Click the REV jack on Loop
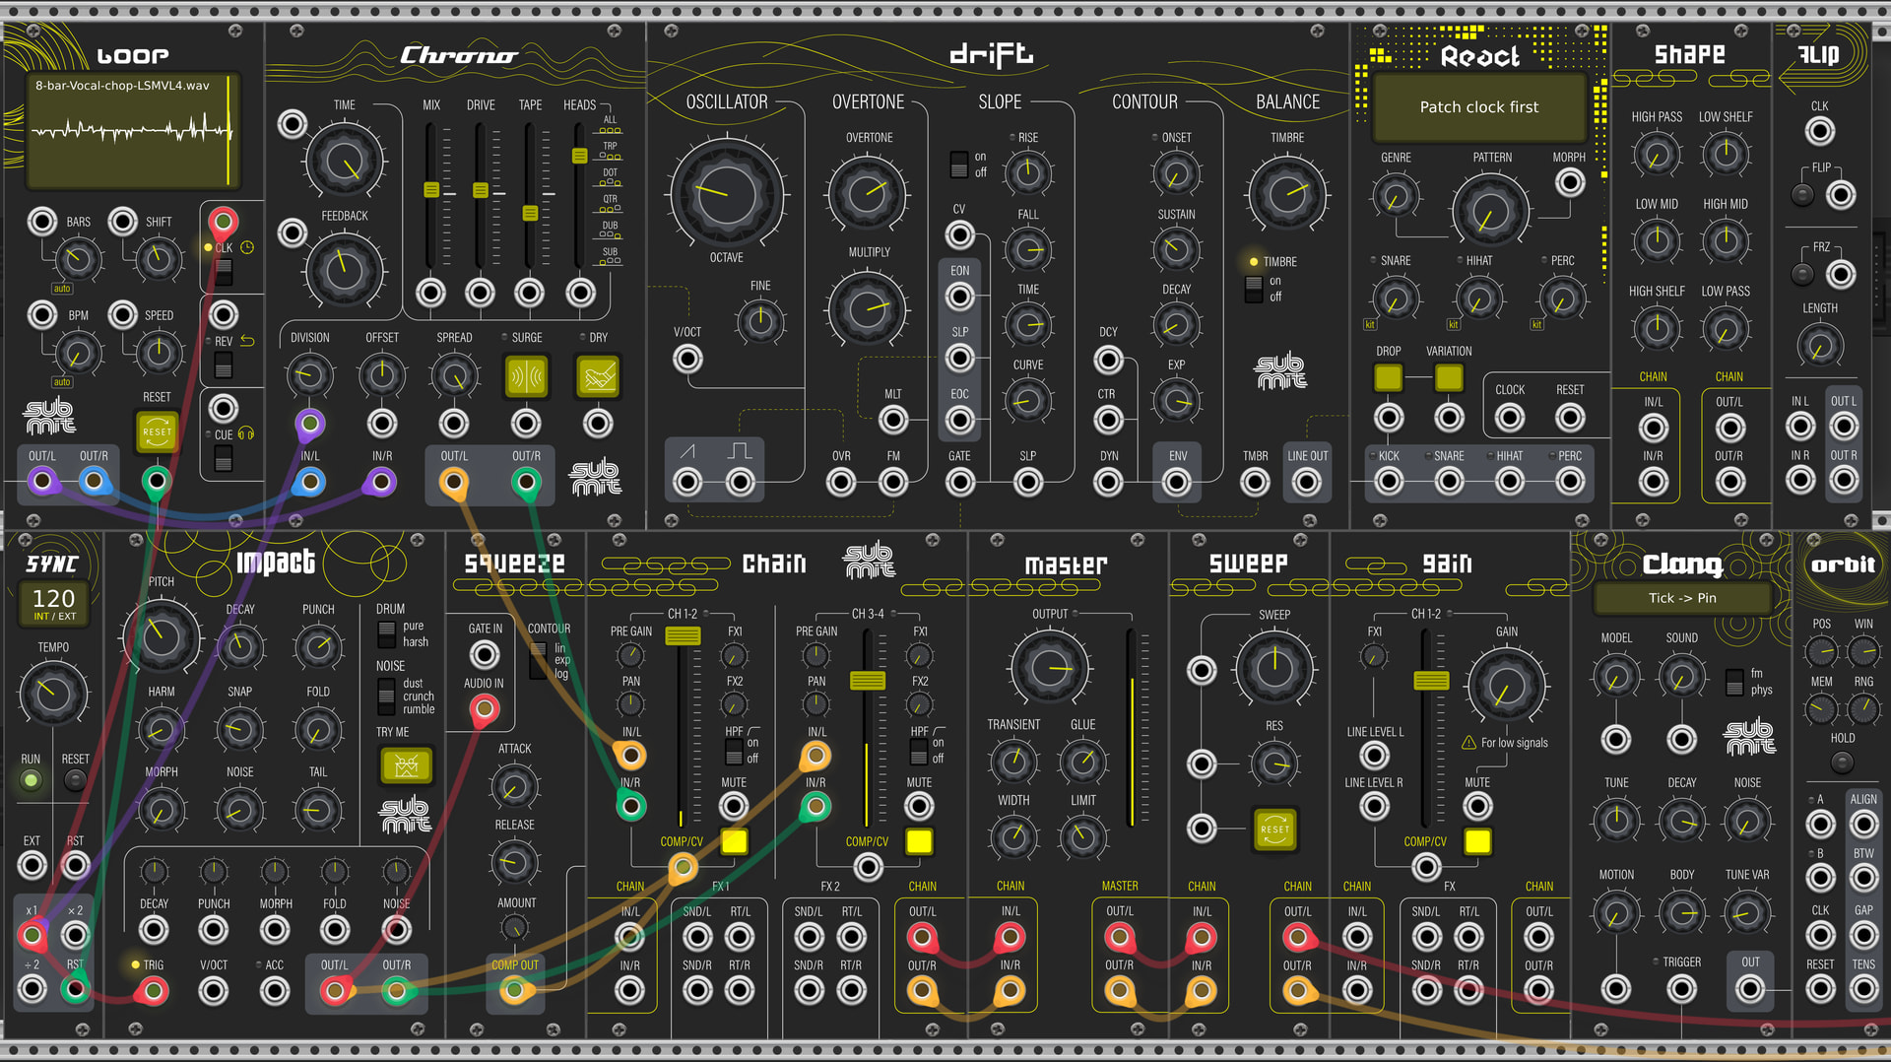Image resolution: width=1891 pixels, height=1062 pixels. 224,314
